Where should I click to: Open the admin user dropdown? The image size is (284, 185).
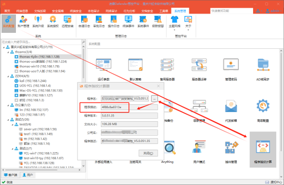(274, 11)
